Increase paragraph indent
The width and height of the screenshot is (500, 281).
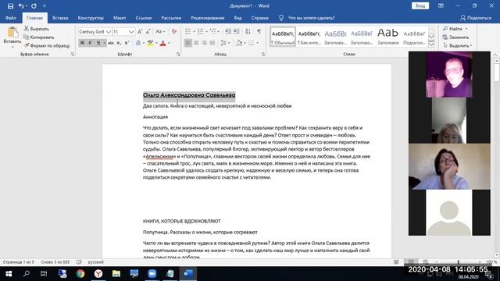(236, 31)
